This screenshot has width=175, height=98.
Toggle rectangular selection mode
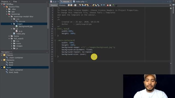91,5
